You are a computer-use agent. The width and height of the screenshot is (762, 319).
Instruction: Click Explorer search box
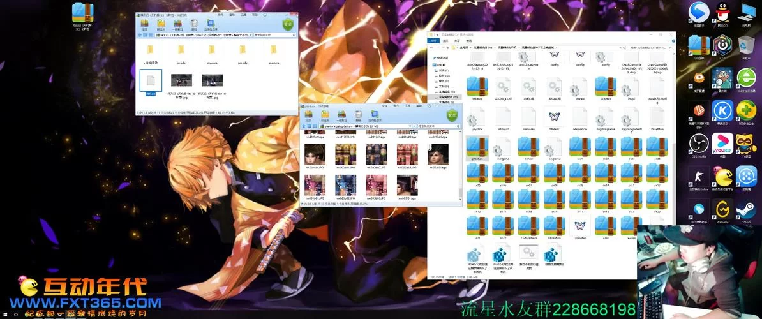click(649, 48)
